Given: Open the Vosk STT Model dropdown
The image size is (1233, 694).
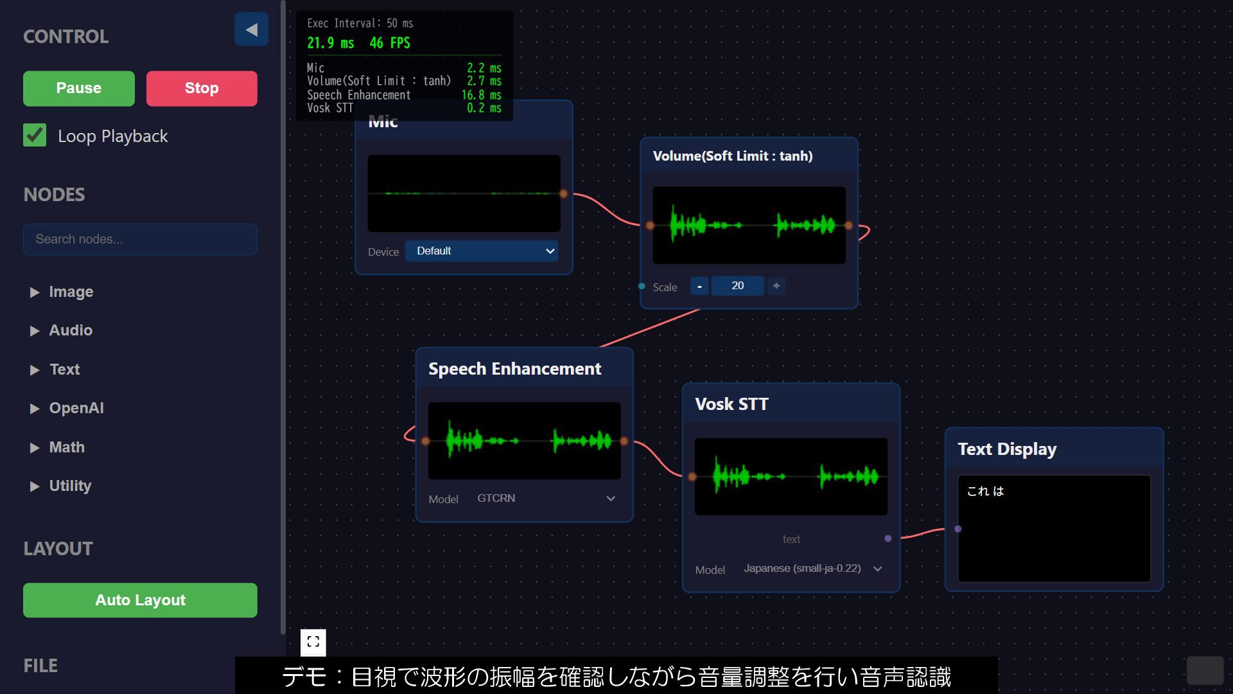Looking at the screenshot, I should click(x=810, y=569).
